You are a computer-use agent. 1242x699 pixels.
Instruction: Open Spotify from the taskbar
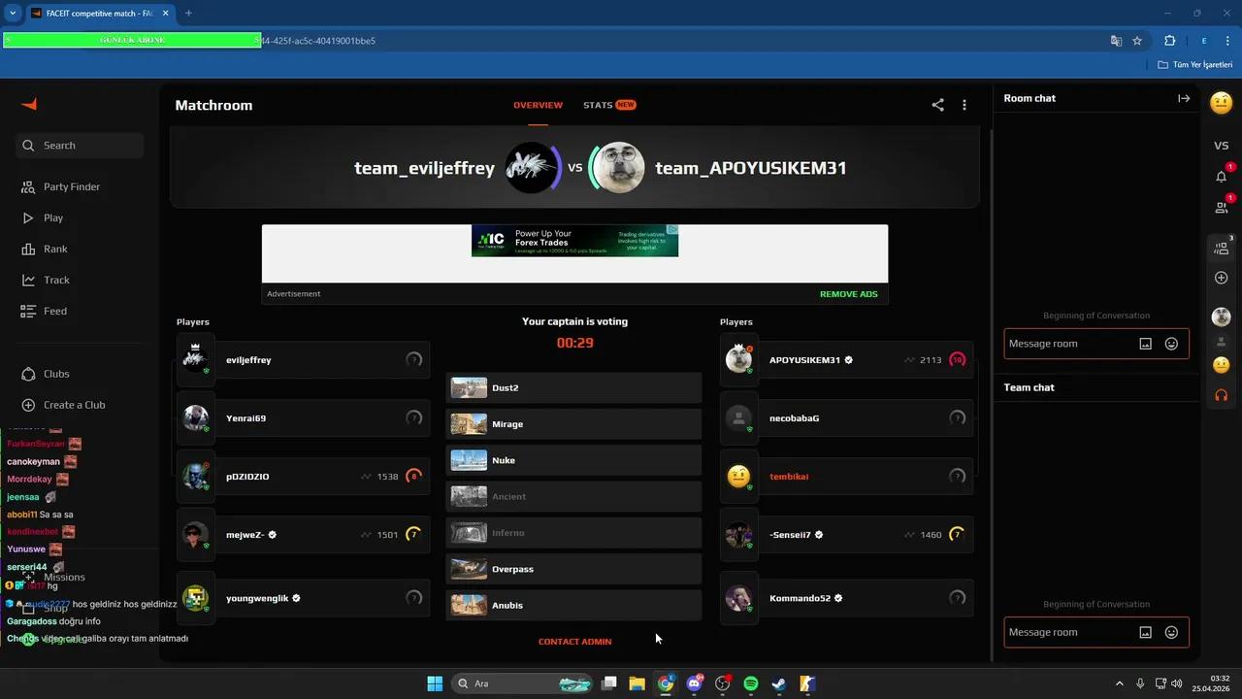[751, 683]
